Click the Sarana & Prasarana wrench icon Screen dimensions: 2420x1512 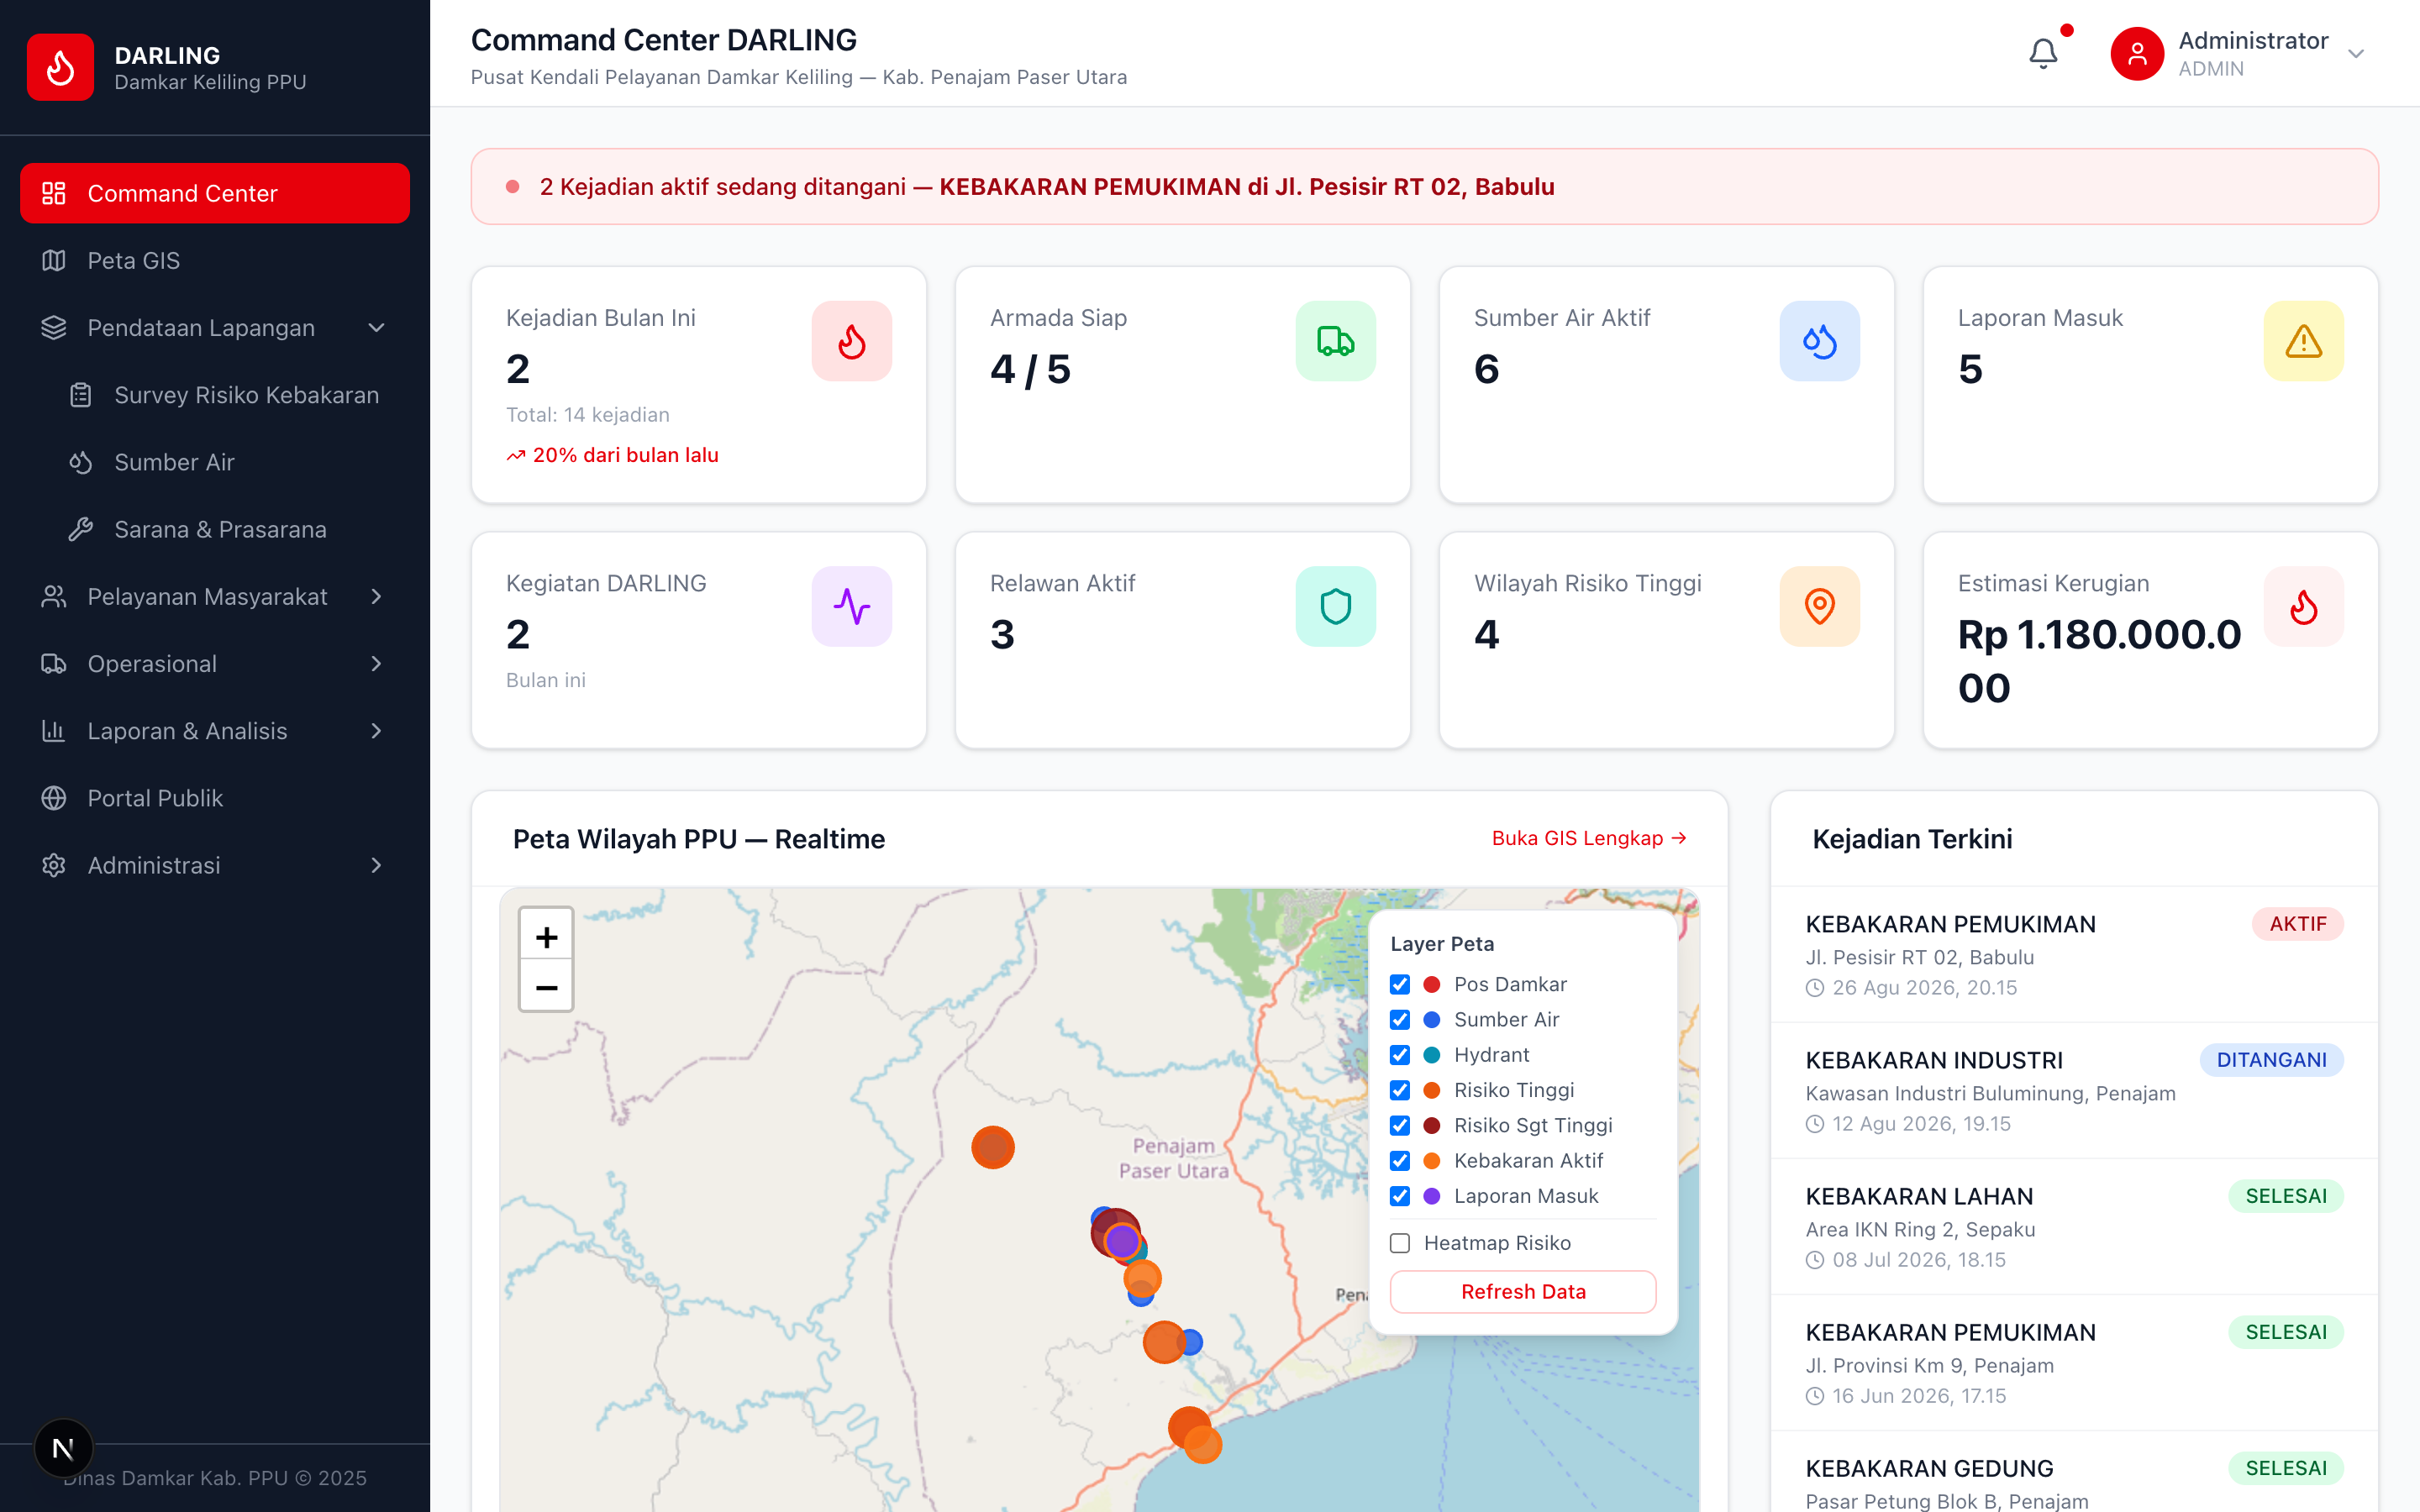pyautogui.click(x=81, y=529)
